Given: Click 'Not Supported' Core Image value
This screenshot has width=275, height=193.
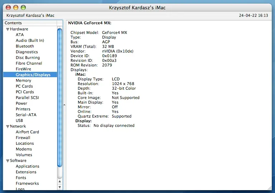Looking at the screenshot, I should click(125, 98).
